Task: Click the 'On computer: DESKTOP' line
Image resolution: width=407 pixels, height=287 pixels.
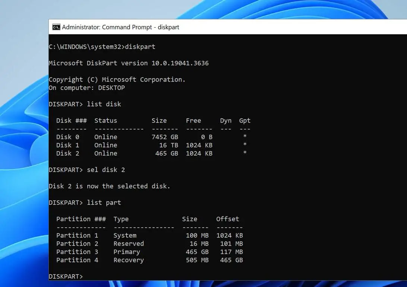Action: click(x=87, y=88)
